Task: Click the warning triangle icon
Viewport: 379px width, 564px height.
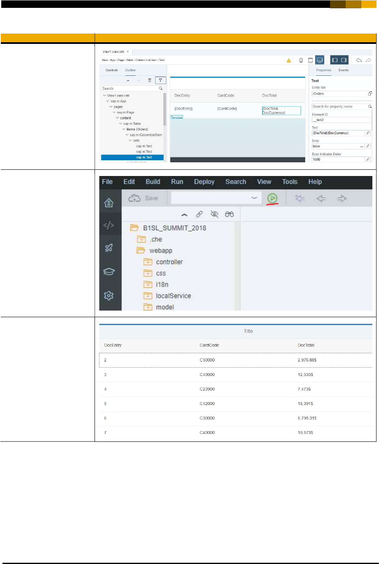Action: 289,60
